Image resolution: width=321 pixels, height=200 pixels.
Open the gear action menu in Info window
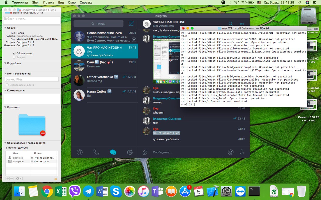click(19, 178)
